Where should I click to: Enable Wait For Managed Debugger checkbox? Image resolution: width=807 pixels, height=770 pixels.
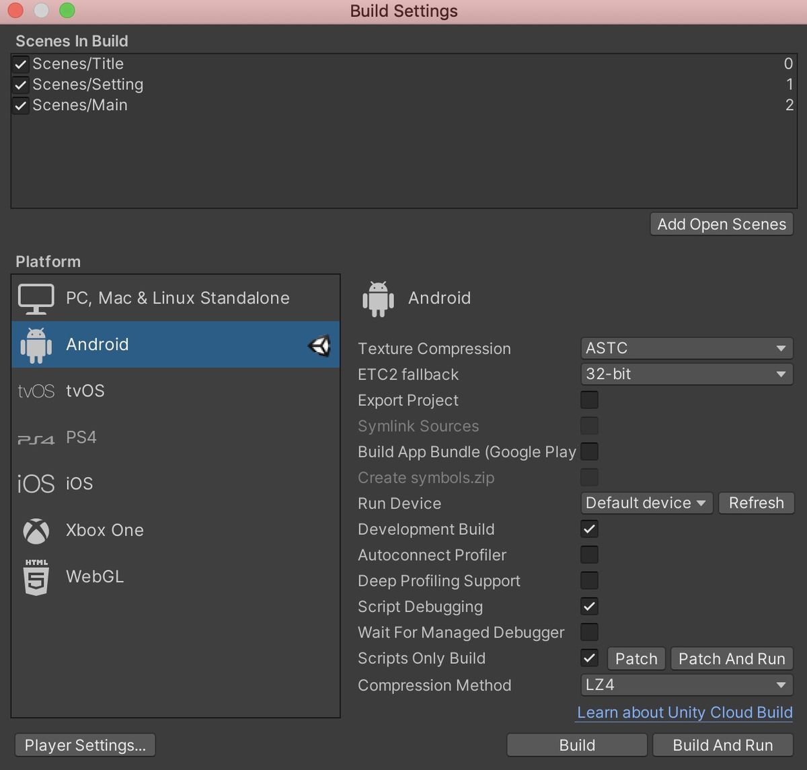point(589,632)
